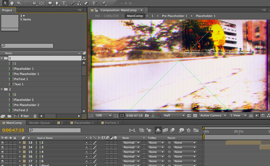
Task: Open the 50% magnification dropdown
Action: [103, 116]
